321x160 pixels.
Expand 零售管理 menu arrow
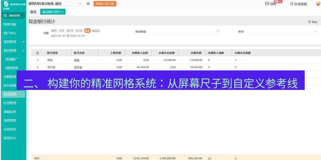click(23, 42)
